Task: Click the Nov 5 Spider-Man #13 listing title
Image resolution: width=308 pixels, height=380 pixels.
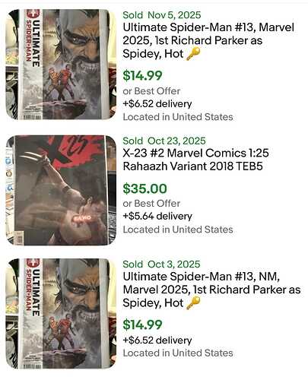Action: (208, 40)
